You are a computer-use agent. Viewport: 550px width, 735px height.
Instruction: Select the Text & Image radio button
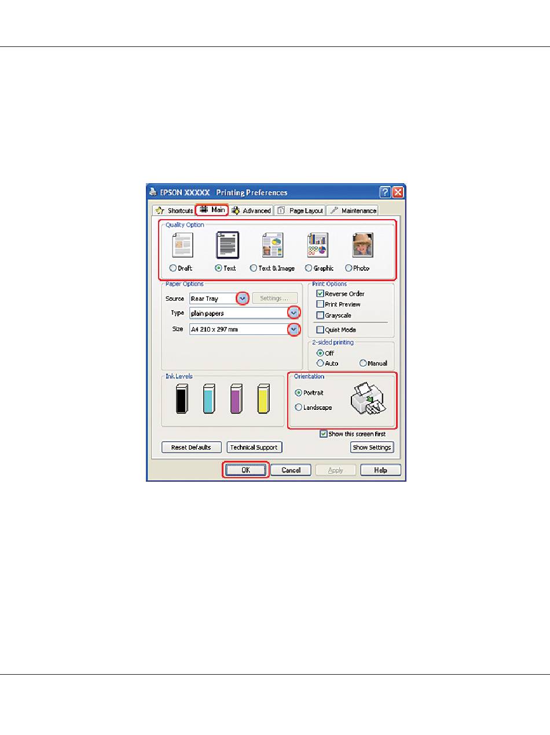pos(253,268)
